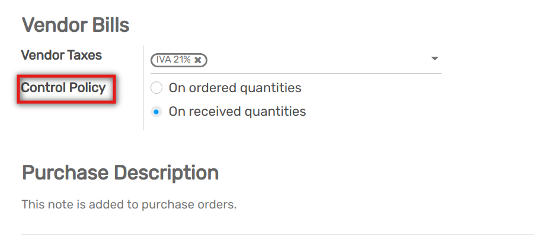The height and width of the screenshot is (238, 534).
Task: Click the word "Policy" in Control Policy
Action: tap(86, 88)
